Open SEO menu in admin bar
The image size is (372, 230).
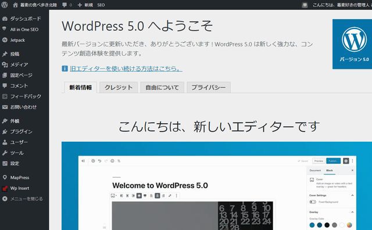pyautogui.click(x=101, y=5)
